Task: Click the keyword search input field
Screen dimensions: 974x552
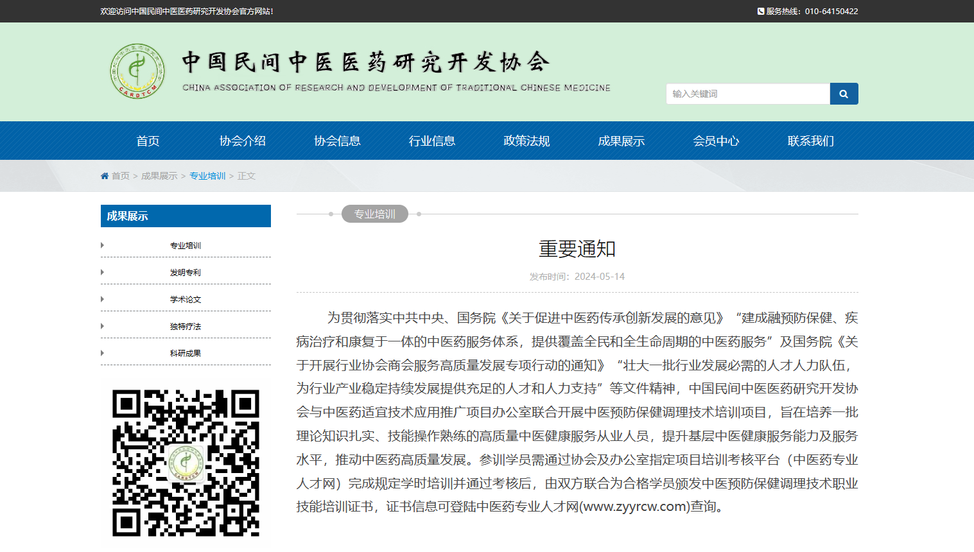Action: 748,94
